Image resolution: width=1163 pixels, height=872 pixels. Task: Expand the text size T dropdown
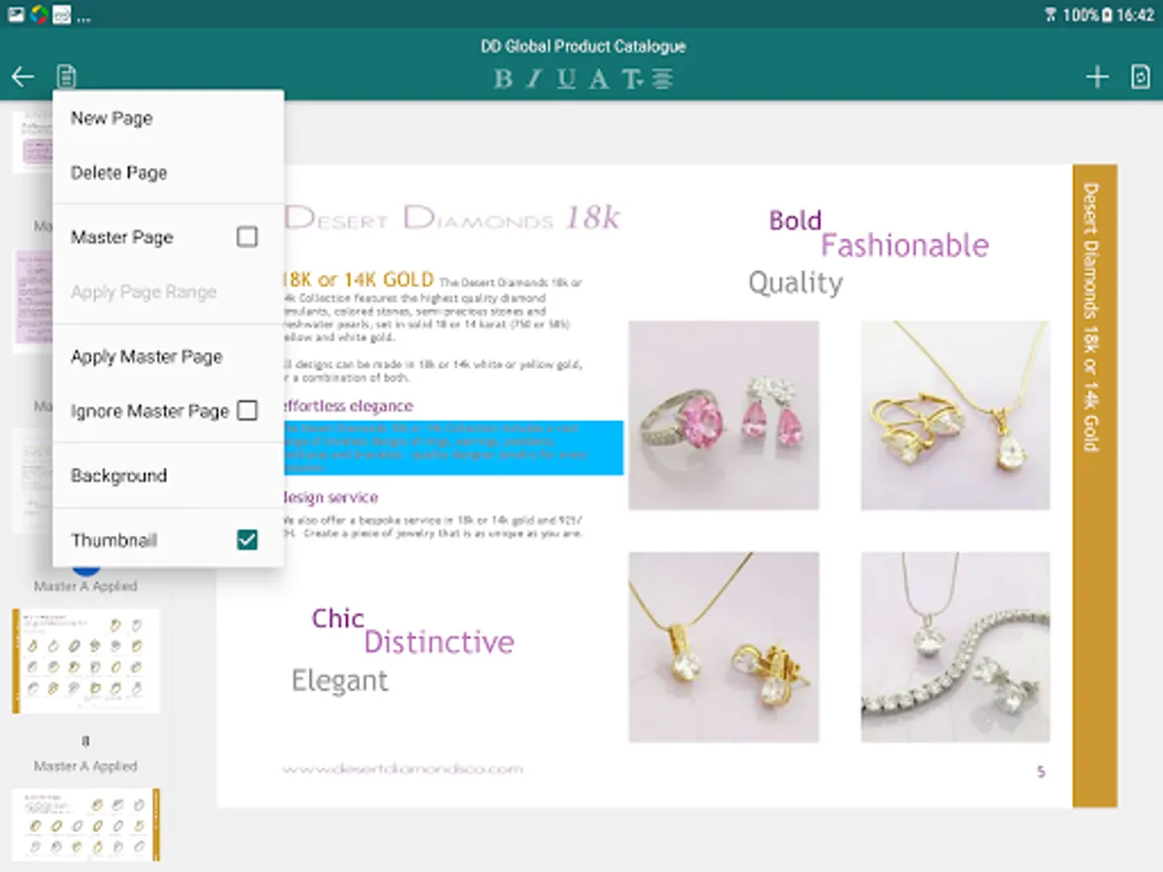click(632, 79)
